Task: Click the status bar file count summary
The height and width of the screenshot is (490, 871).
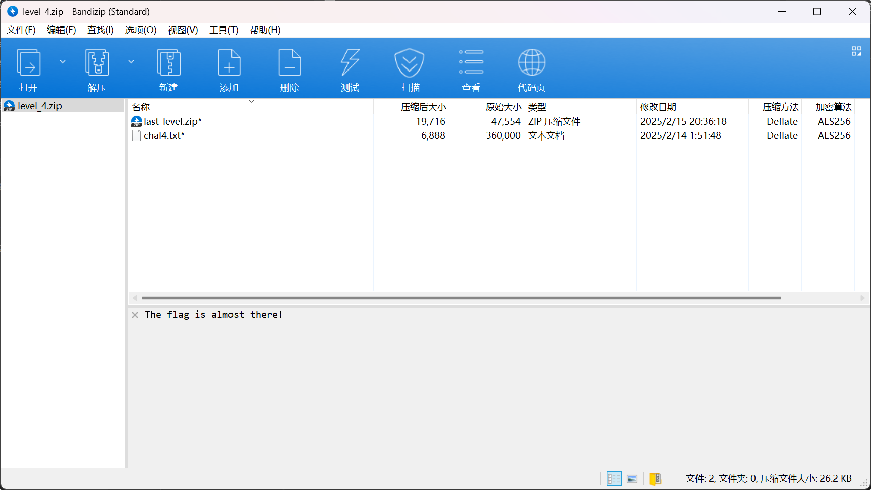Action: [769, 478]
